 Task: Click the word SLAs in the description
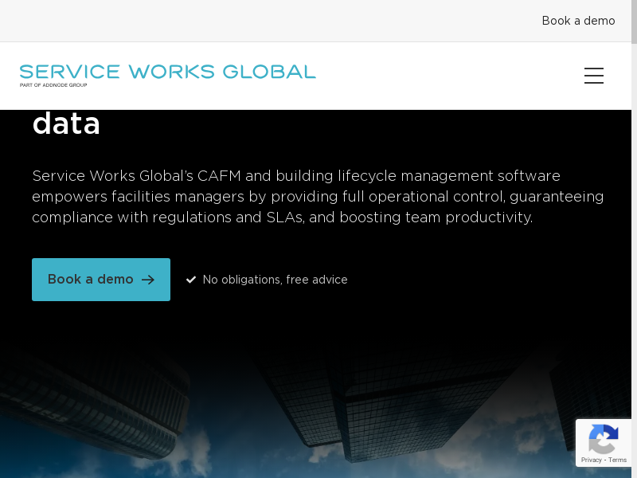284,217
